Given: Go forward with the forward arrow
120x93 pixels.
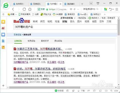Looking at the screenshot, I should (x=19, y=9).
